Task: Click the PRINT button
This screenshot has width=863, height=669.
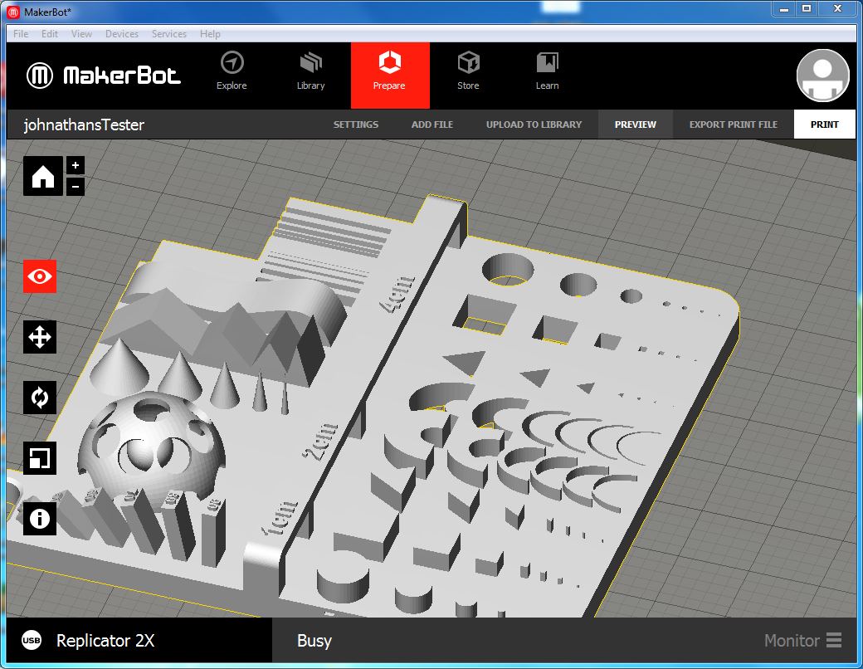Action: point(825,125)
